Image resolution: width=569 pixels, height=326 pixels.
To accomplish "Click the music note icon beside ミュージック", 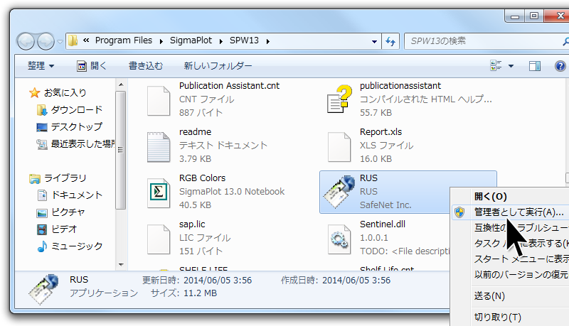I will [x=42, y=246].
